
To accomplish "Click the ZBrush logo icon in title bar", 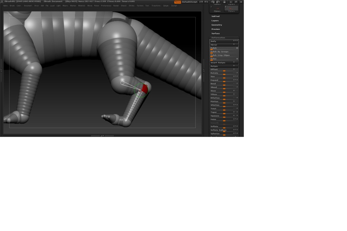I will click(2, 2).
